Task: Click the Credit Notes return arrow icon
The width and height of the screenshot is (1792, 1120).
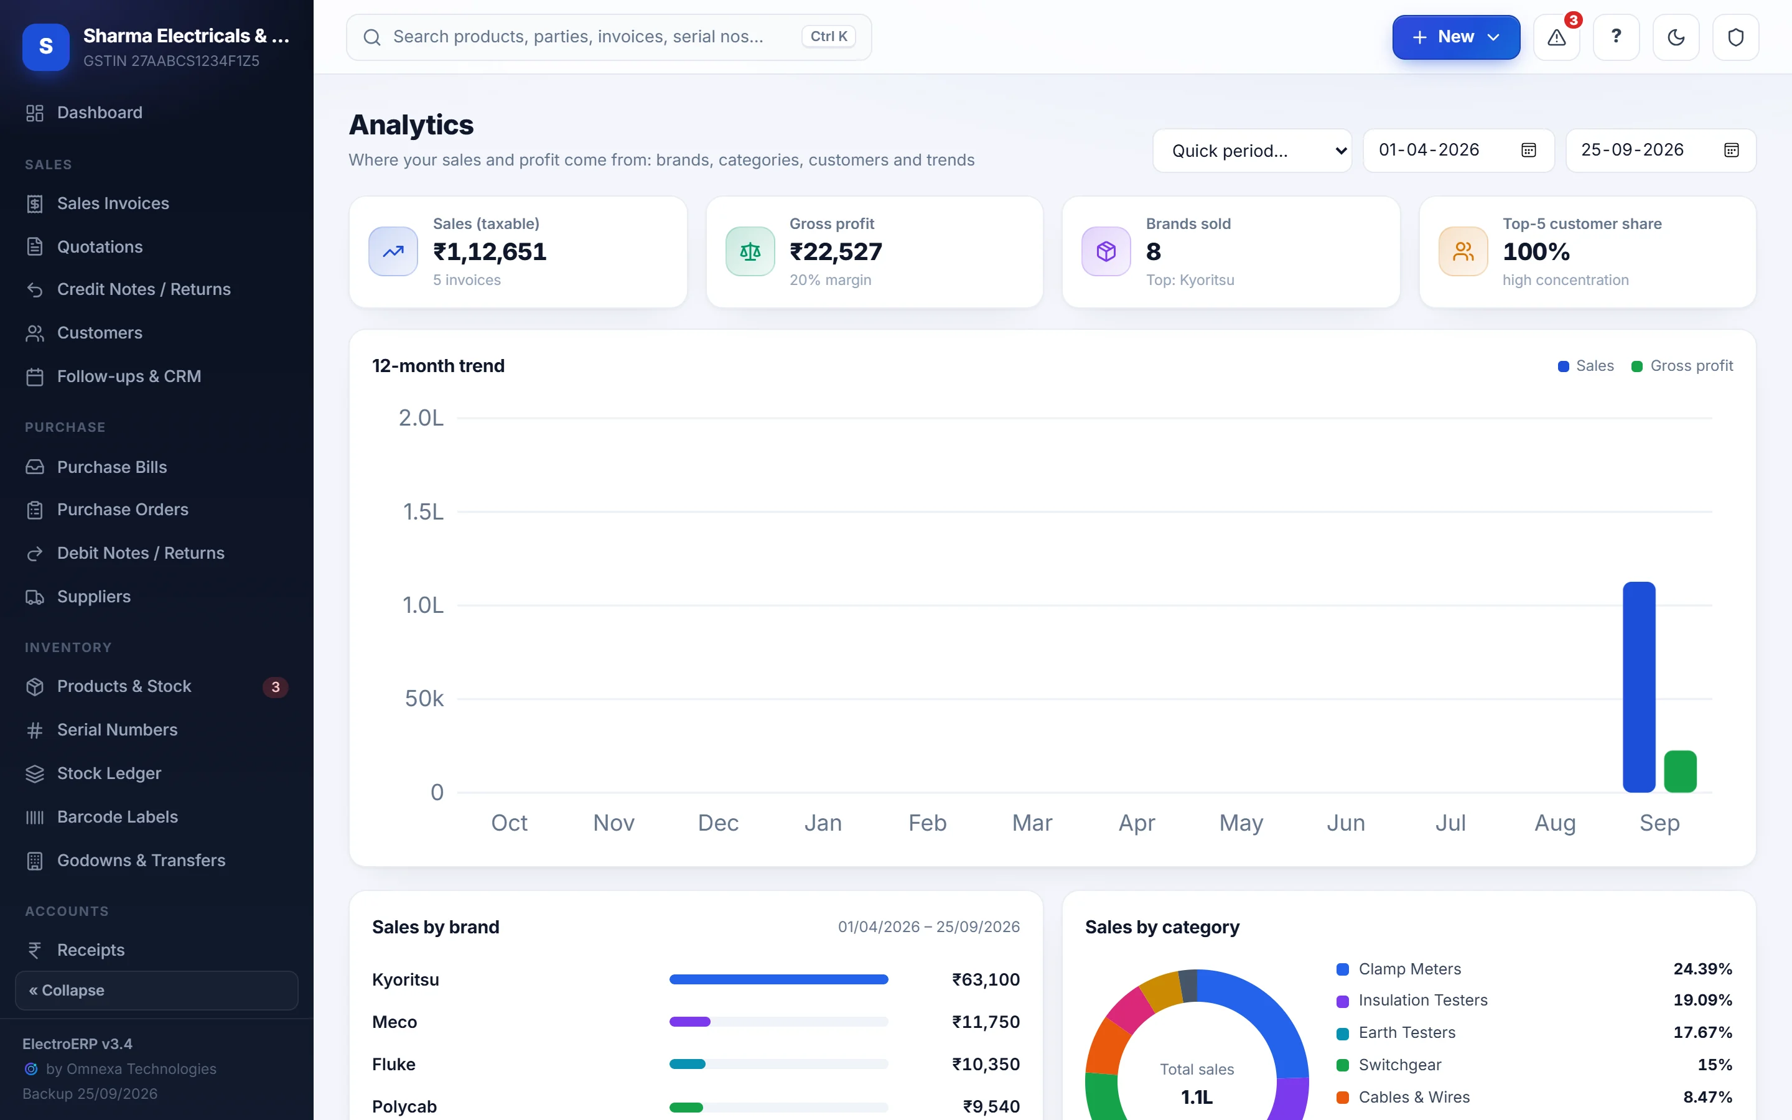Action: point(35,289)
